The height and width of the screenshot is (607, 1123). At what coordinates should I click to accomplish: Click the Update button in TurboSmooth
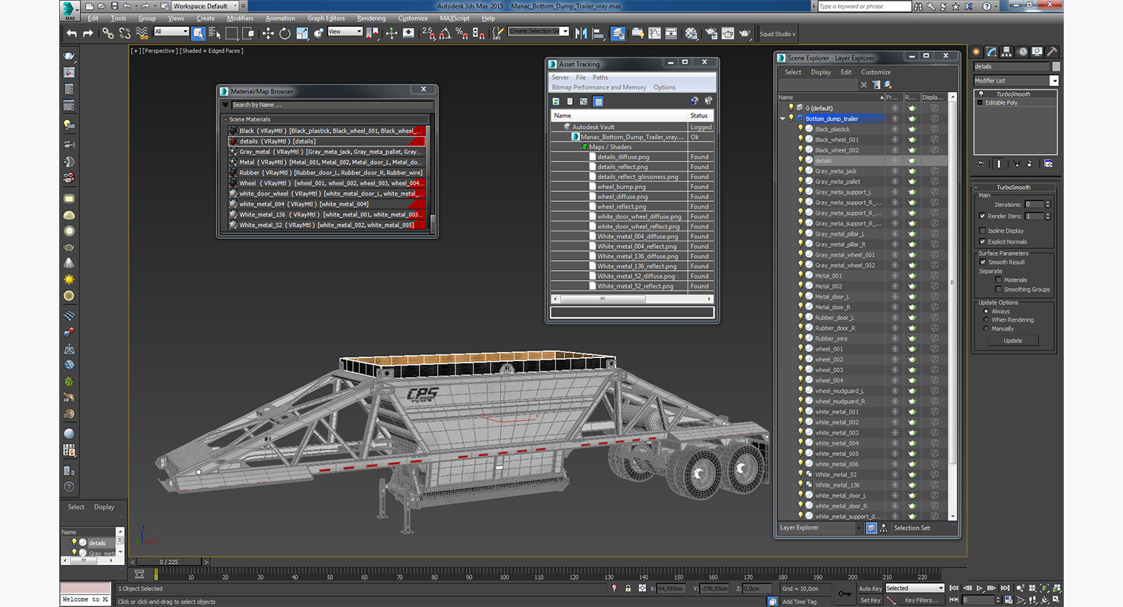pyautogui.click(x=1013, y=341)
